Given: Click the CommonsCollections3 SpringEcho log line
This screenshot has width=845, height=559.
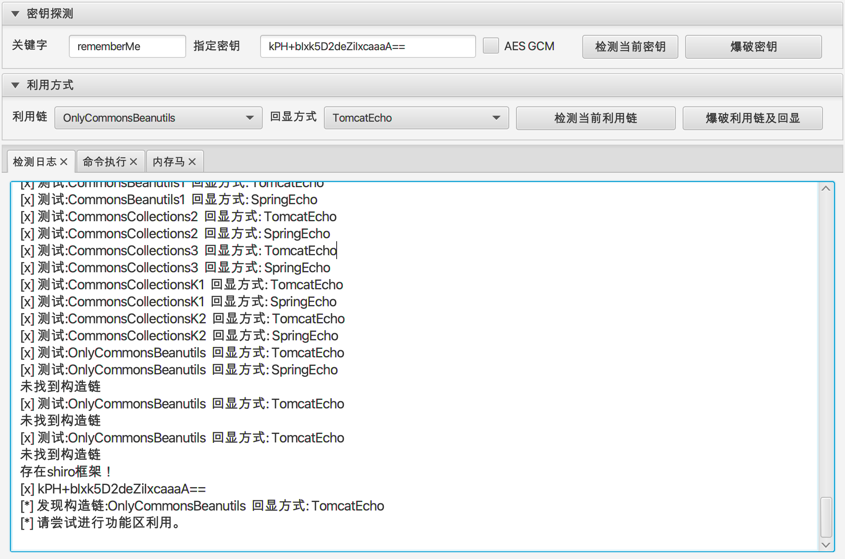Looking at the screenshot, I should [x=175, y=268].
